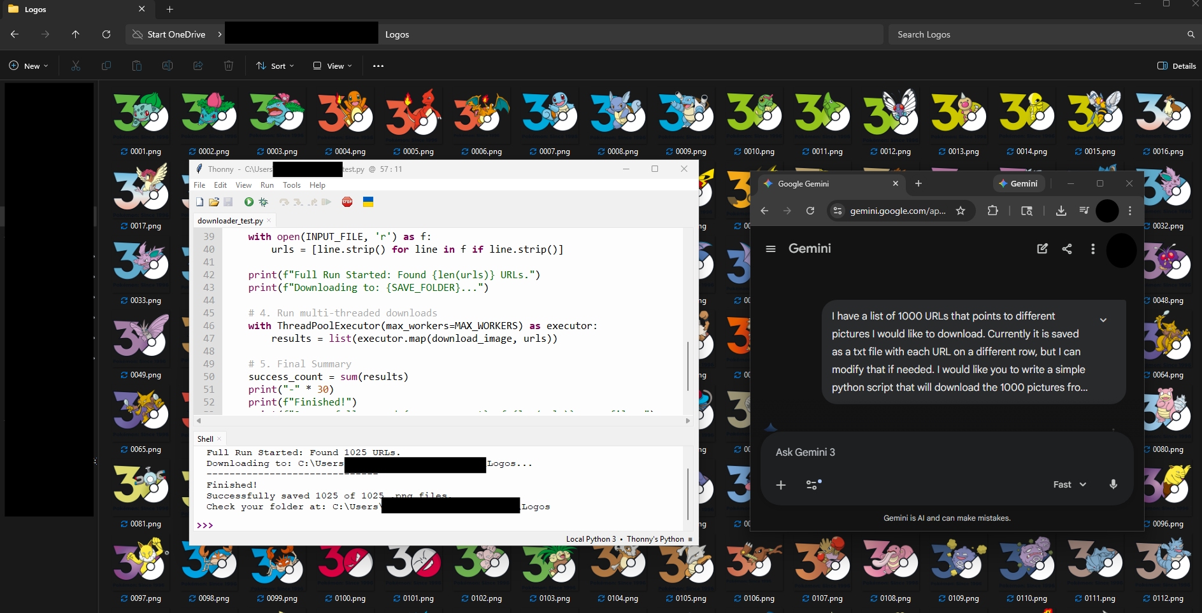Bookmark this page with the star icon
The height and width of the screenshot is (613, 1202).
[961, 211]
